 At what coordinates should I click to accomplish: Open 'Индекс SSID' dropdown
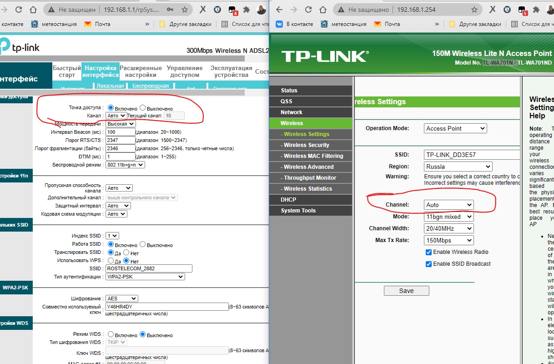pos(112,236)
